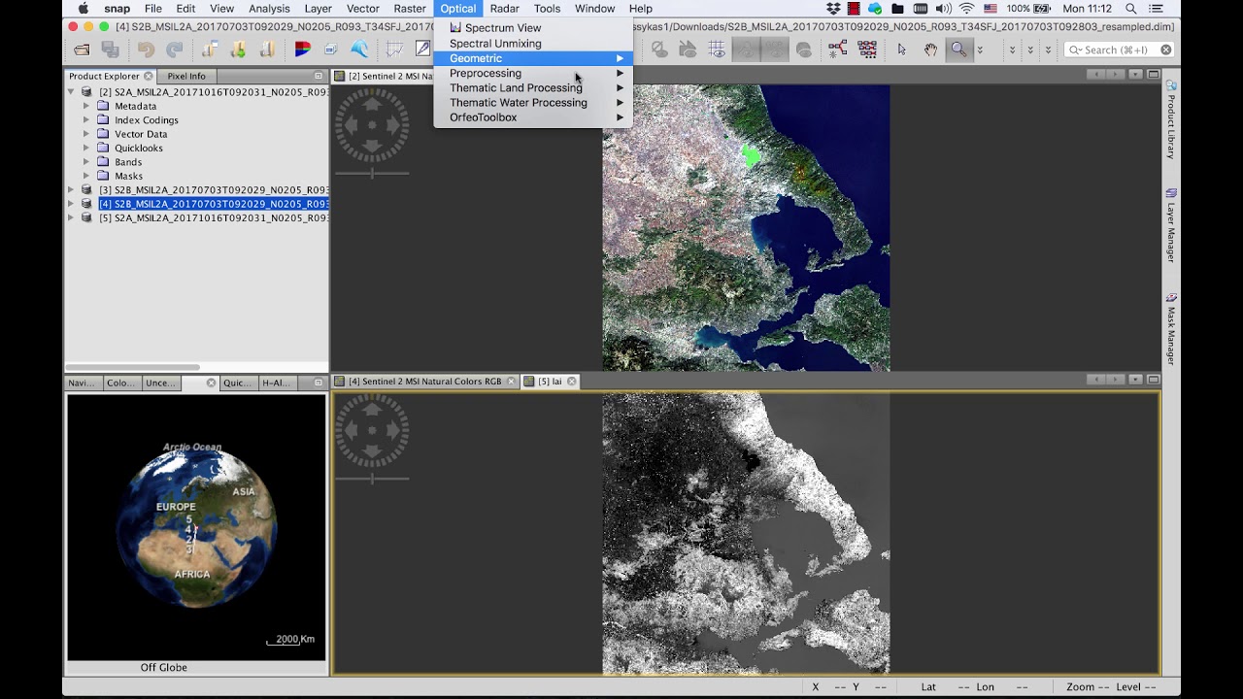Select the [5] lai view tab
The height and width of the screenshot is (699, 1243).
[x=550, y=382]
